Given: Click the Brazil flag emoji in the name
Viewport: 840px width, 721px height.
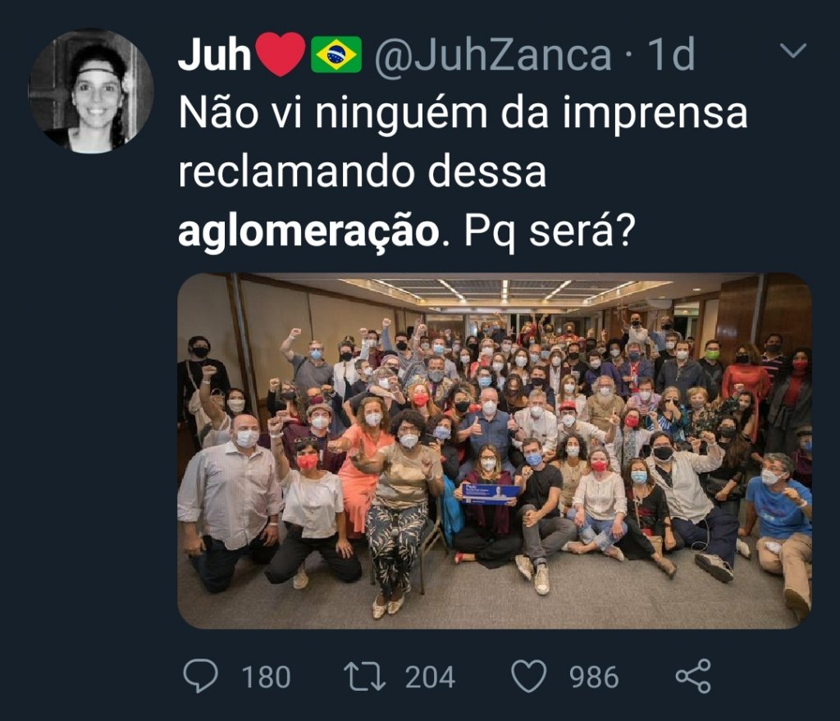Looking at the screenshot, I should tap(336, 54).
